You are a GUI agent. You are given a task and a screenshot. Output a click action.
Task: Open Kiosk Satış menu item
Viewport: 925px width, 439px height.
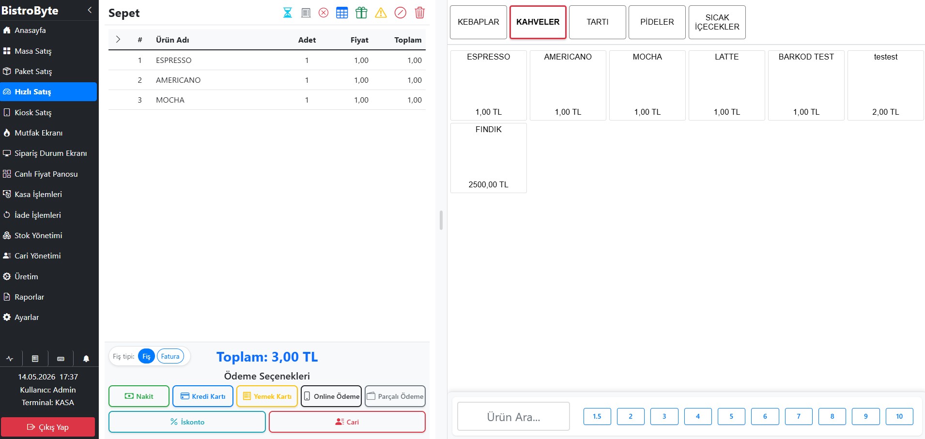tap(48, 112)
